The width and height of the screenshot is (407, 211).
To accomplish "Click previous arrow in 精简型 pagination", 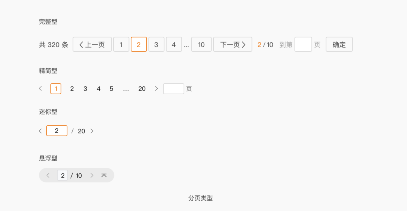I will 40,88.
